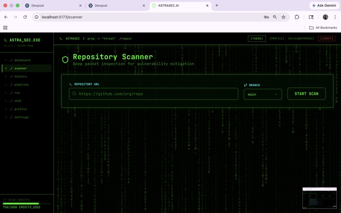The height and width of the screenshot is (213, 341).
Task: Go to the pipeline sidebar item
Action: 27,85
